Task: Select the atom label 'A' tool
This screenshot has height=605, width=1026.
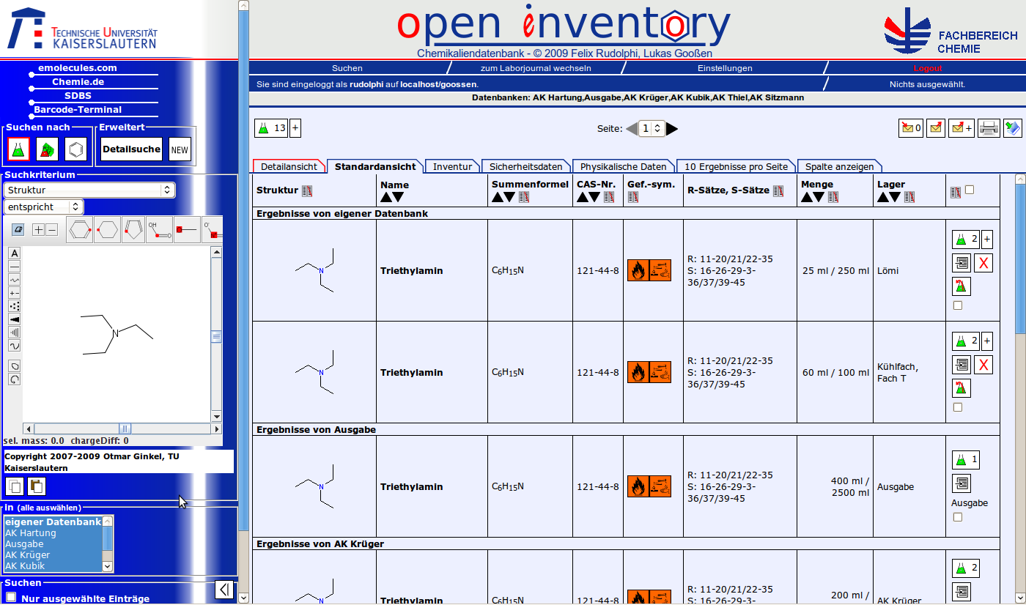Action: (15, 253)
